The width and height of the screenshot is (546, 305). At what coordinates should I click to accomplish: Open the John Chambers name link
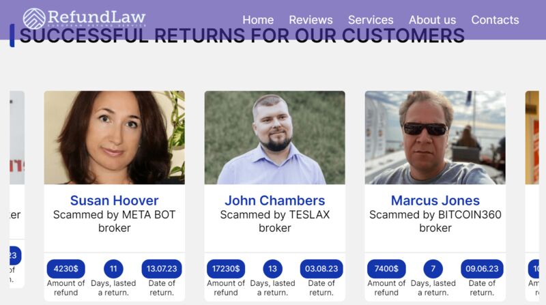(x=275, y=201)
